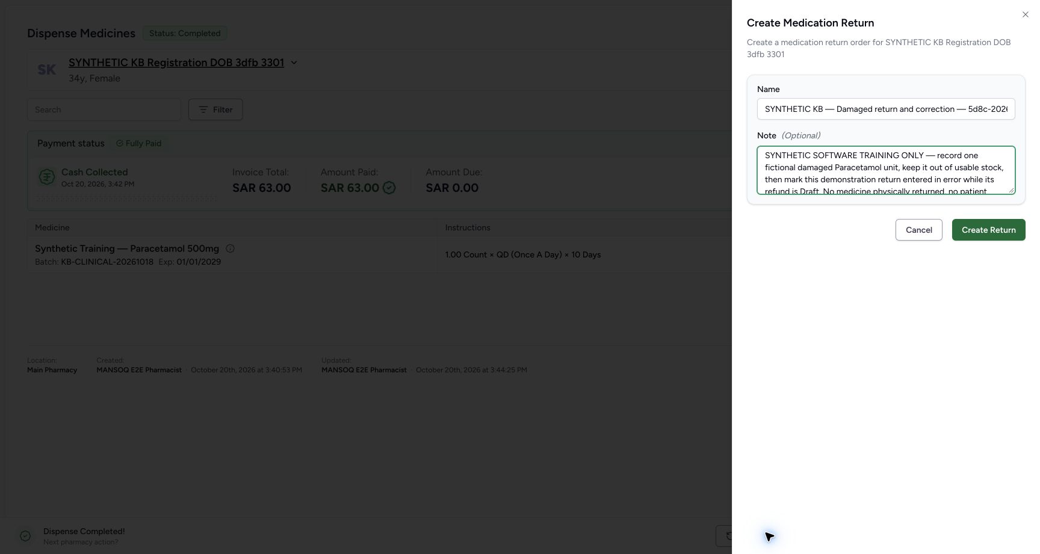Viewport: 1040px width, 554px height.
Task: Close the Create Medication Return panel
Action: tap(1026, 14)
